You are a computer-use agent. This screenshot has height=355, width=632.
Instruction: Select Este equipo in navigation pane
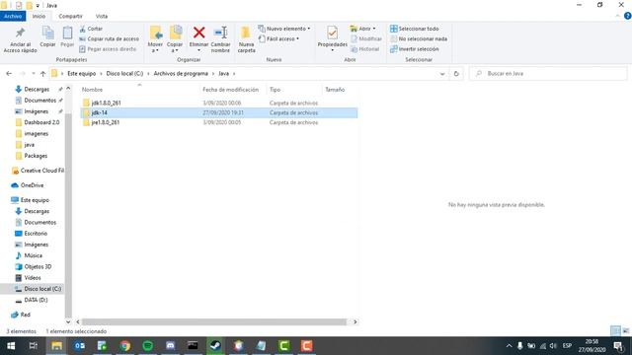(x=35, y=200)
